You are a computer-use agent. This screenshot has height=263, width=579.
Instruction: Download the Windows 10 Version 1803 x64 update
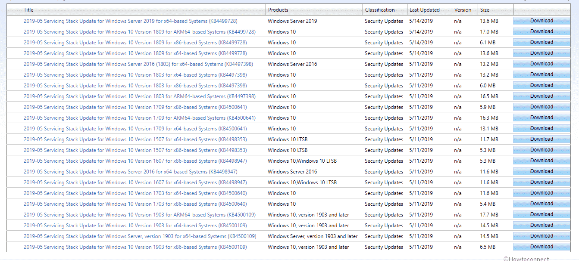click(541, 74)
